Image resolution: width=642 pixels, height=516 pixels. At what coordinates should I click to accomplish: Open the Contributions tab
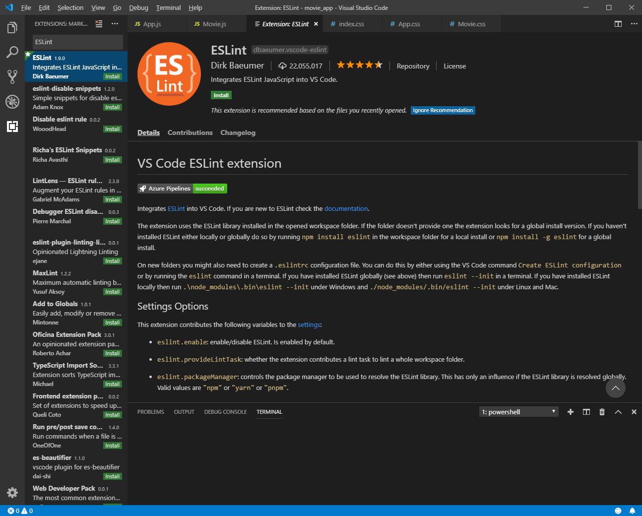point(190,132)
